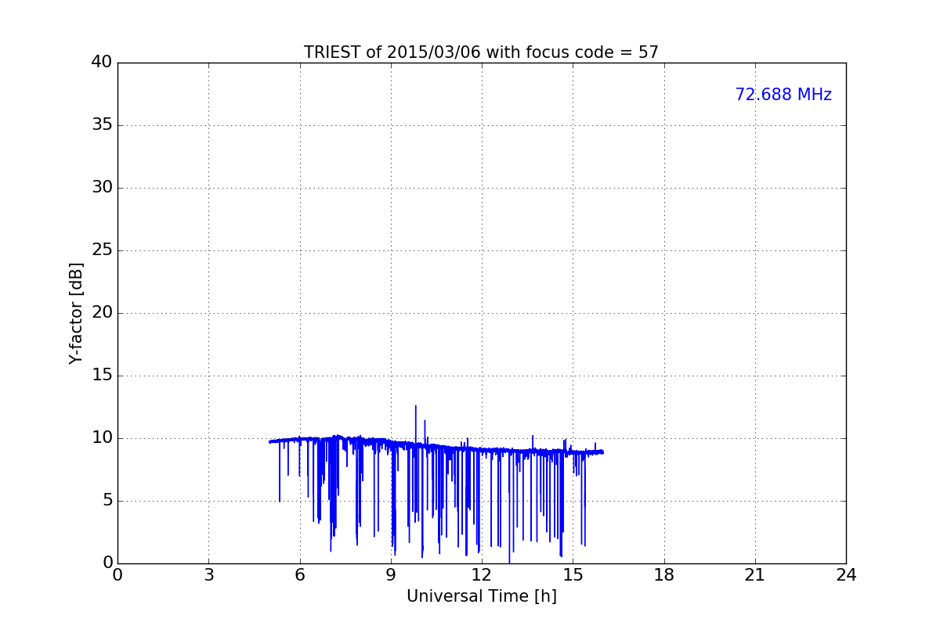Click the plot title mentioning focus code 57
This screenshot has height=626, width=940.
(x=481, y=52)
